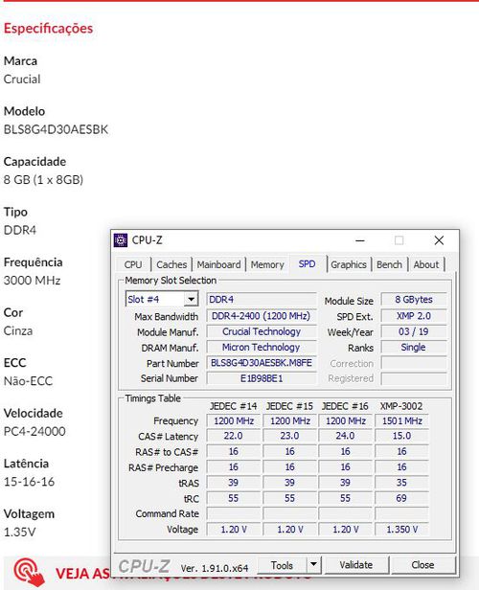Open the Slot #4 dropdown arrow
This screenshot has width=479, height=590.
[192, 300]
